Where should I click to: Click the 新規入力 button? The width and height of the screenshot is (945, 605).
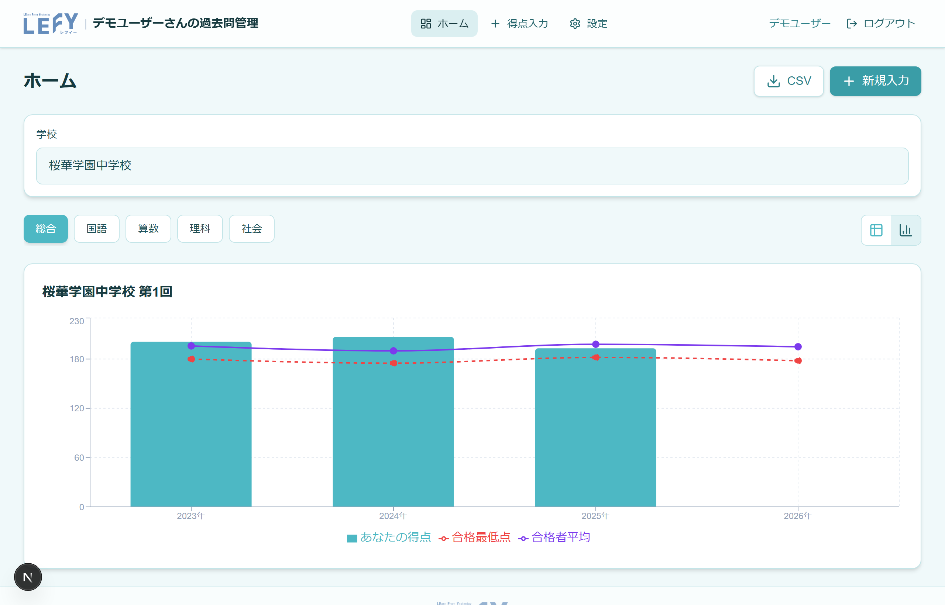(x=875, y=81)
